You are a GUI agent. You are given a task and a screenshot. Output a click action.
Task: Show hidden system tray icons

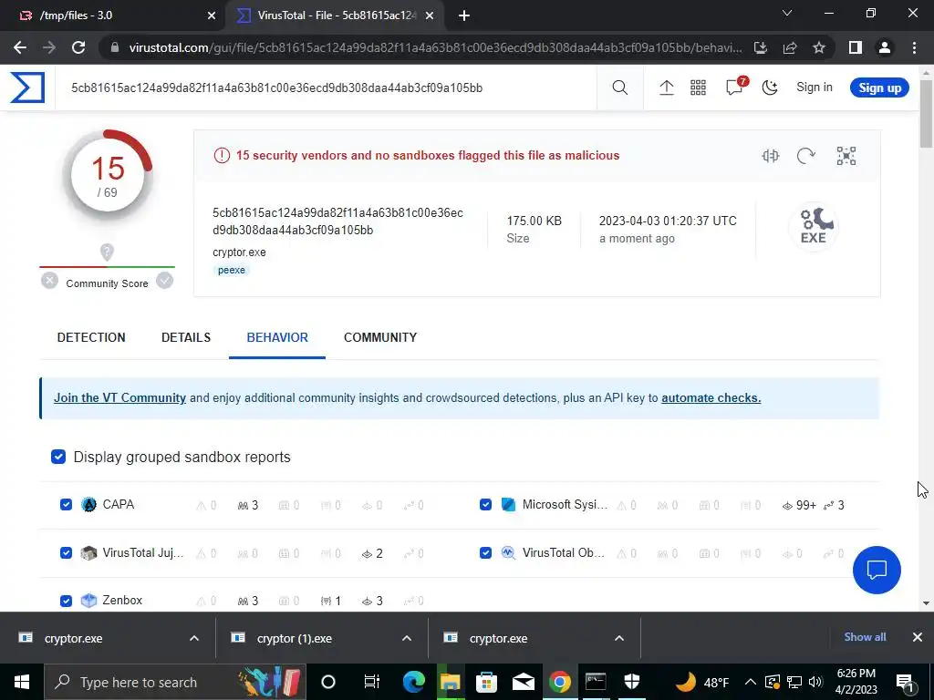(751, 682)
